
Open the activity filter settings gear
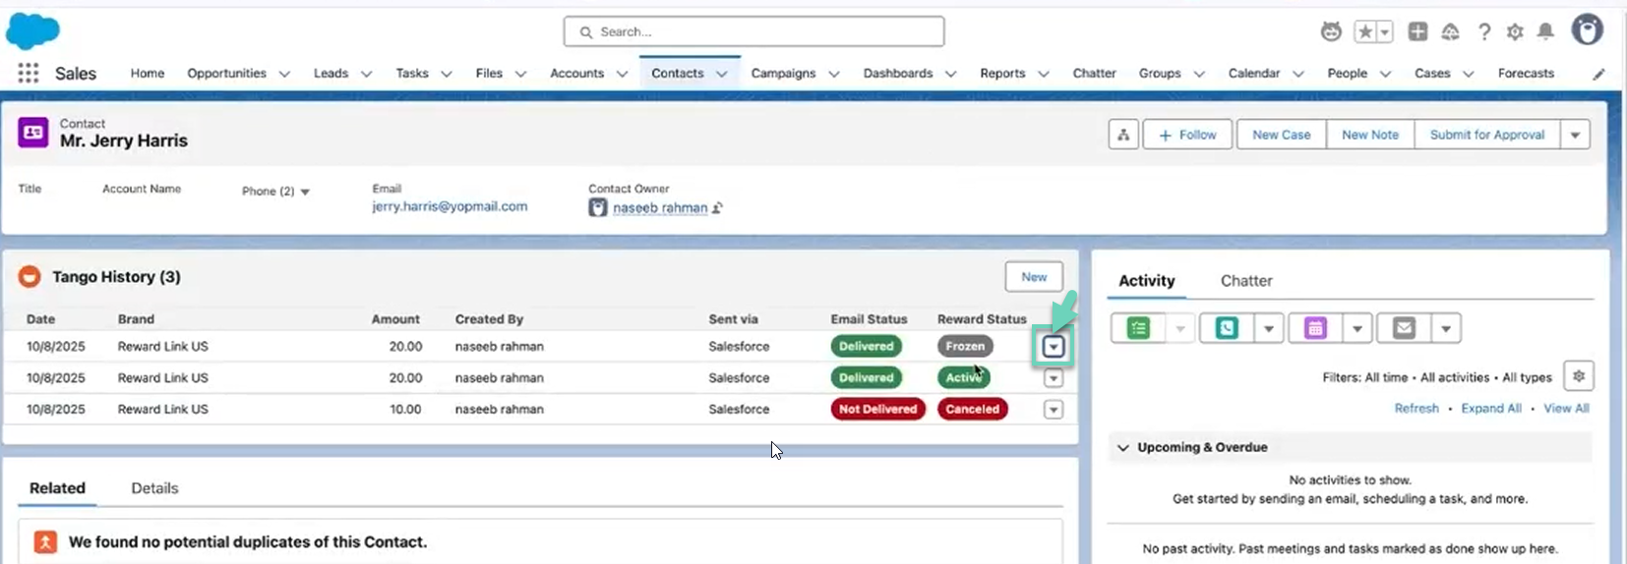tap(1579, 376)
